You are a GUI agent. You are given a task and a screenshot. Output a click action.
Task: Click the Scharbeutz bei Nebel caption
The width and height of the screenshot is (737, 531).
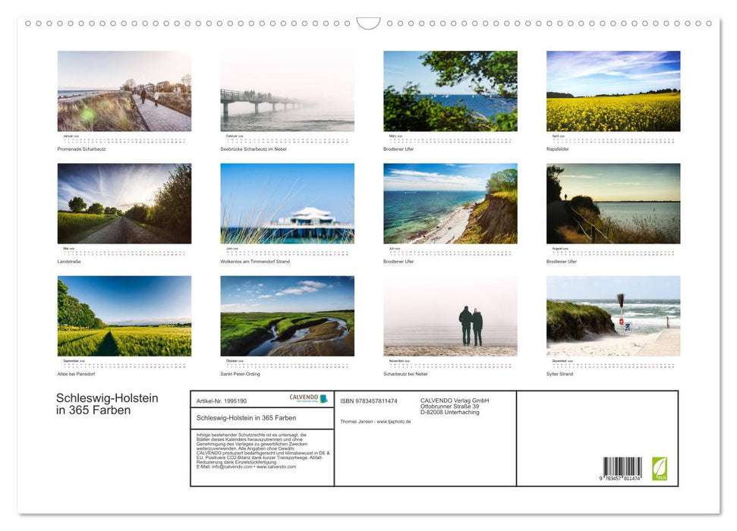pos(406,374)
